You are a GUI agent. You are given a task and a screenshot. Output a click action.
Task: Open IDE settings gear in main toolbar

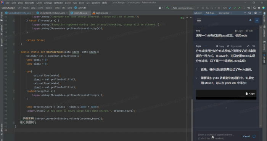tap(259, 8)
